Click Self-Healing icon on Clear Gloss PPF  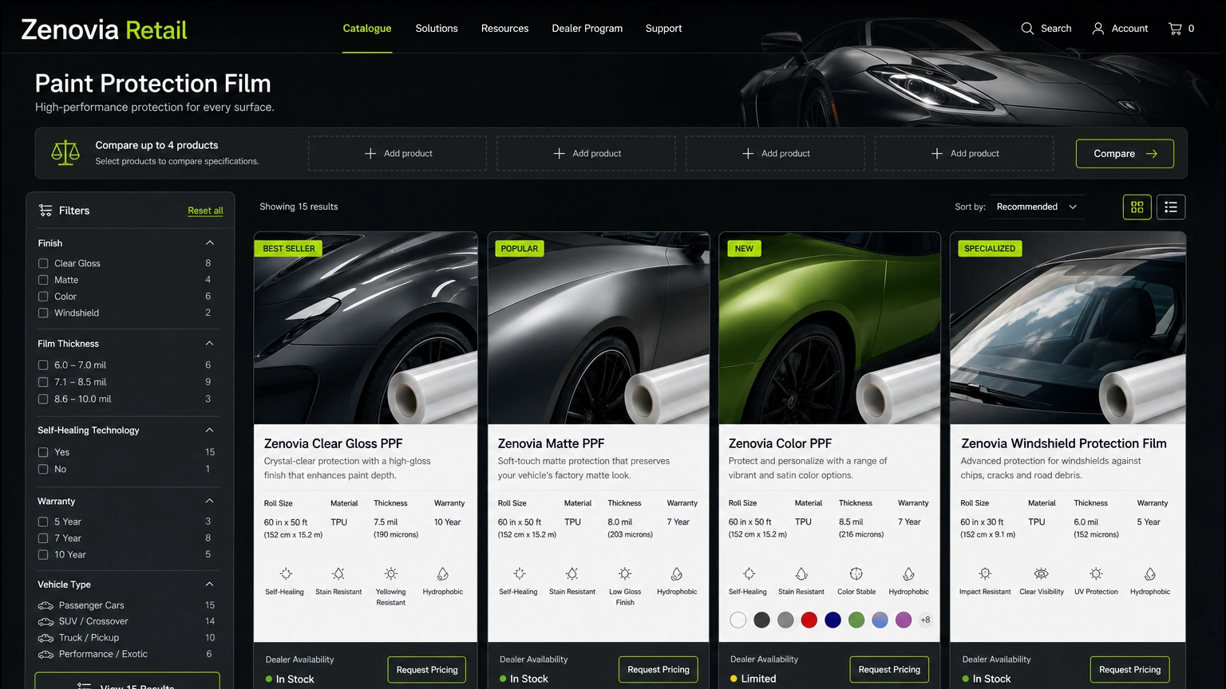click(x=286, y=574)
